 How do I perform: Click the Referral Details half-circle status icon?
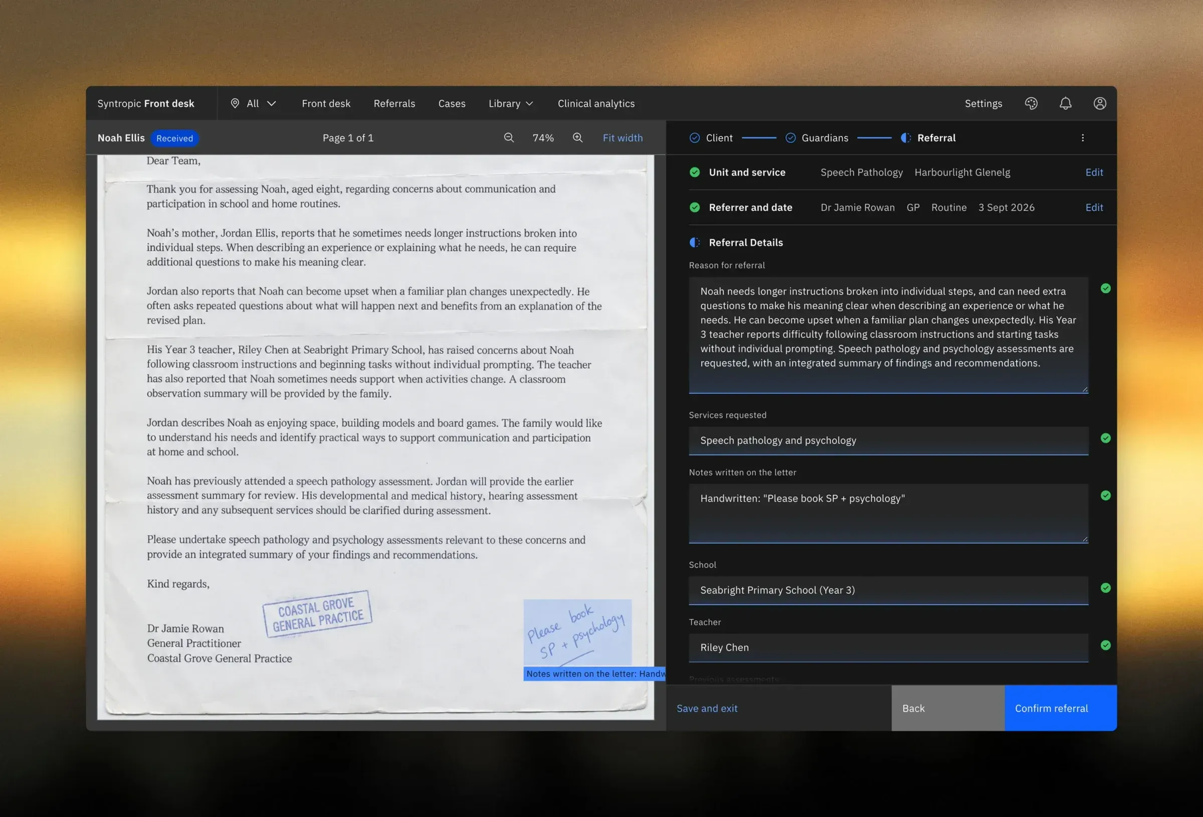(695, 242)
